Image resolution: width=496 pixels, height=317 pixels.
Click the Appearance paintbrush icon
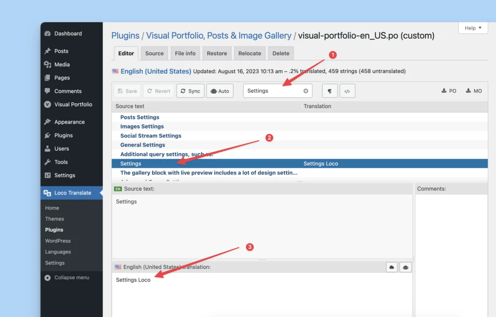tap(47, 122)
